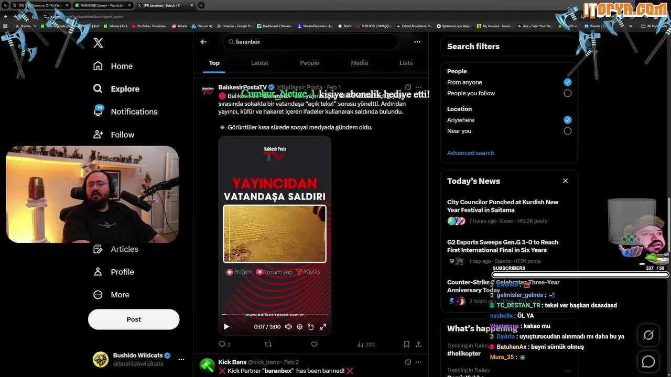Open Explore in the sidebar
This screenshot has width=671, height=377.
click(x=116, y=89)
